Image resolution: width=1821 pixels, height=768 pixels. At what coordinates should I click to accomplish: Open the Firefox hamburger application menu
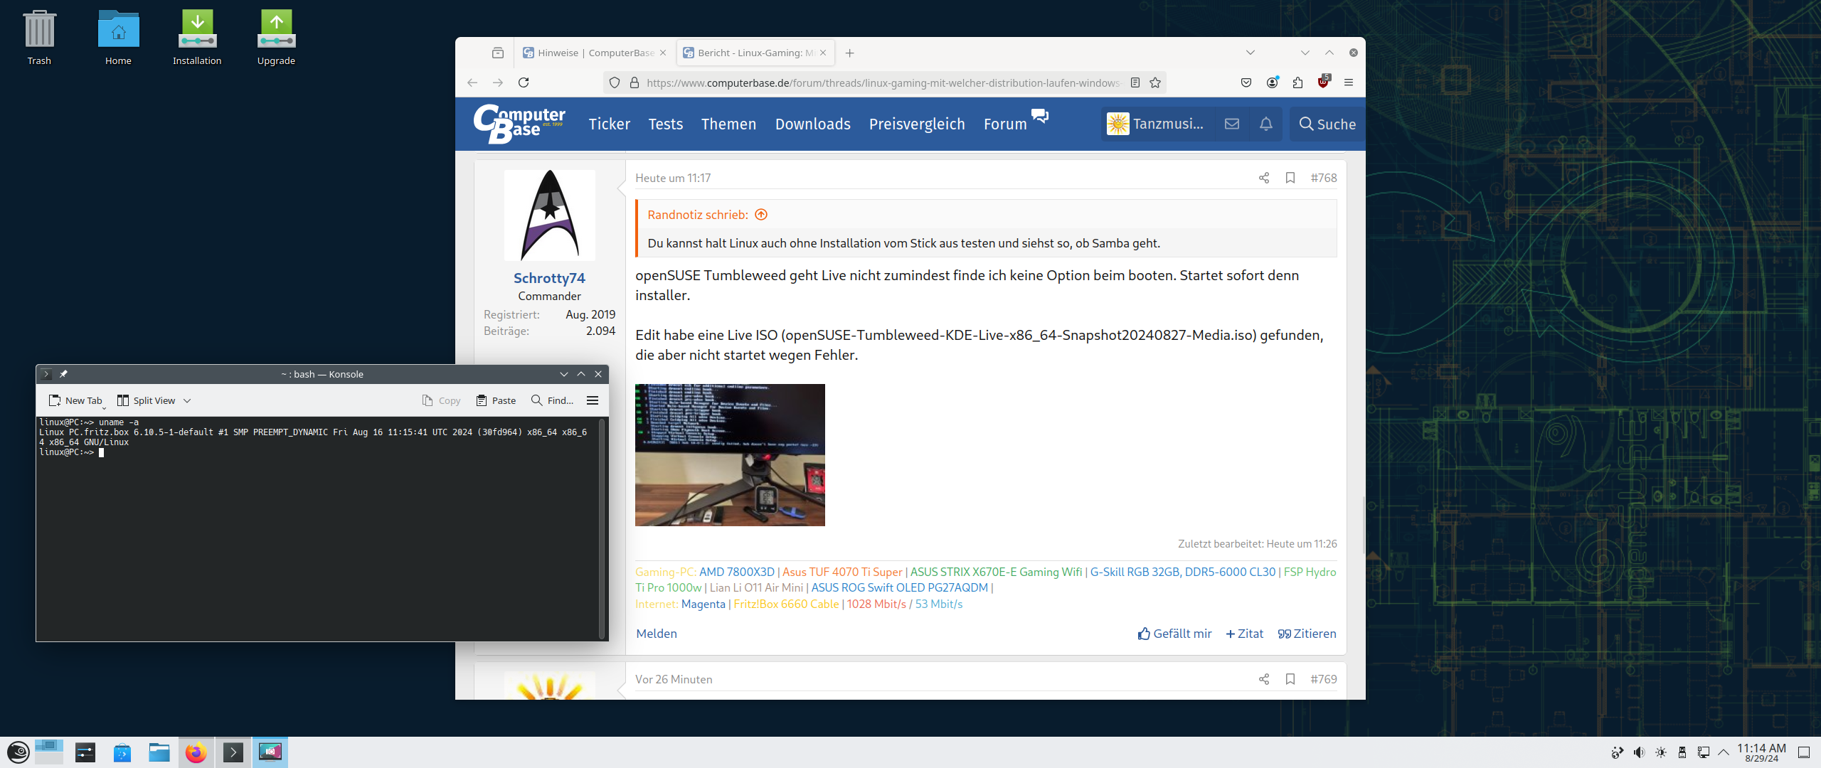coord(1349,82)
